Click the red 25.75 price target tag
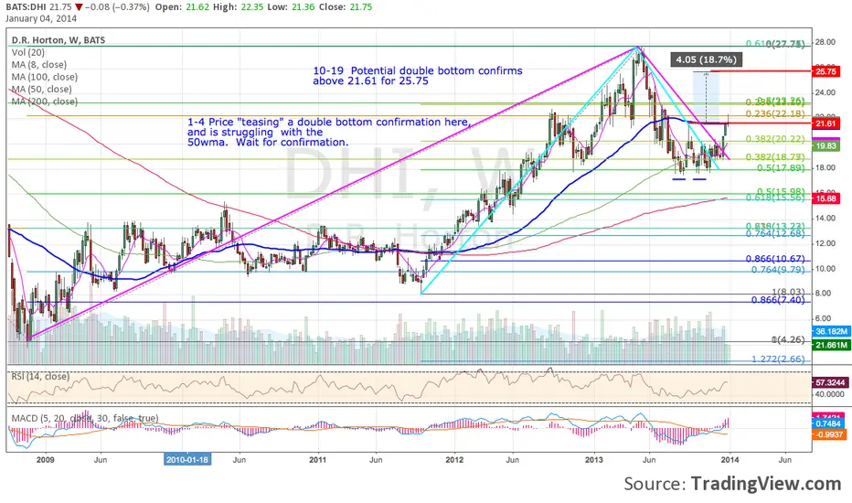 [x=825, y=71]
